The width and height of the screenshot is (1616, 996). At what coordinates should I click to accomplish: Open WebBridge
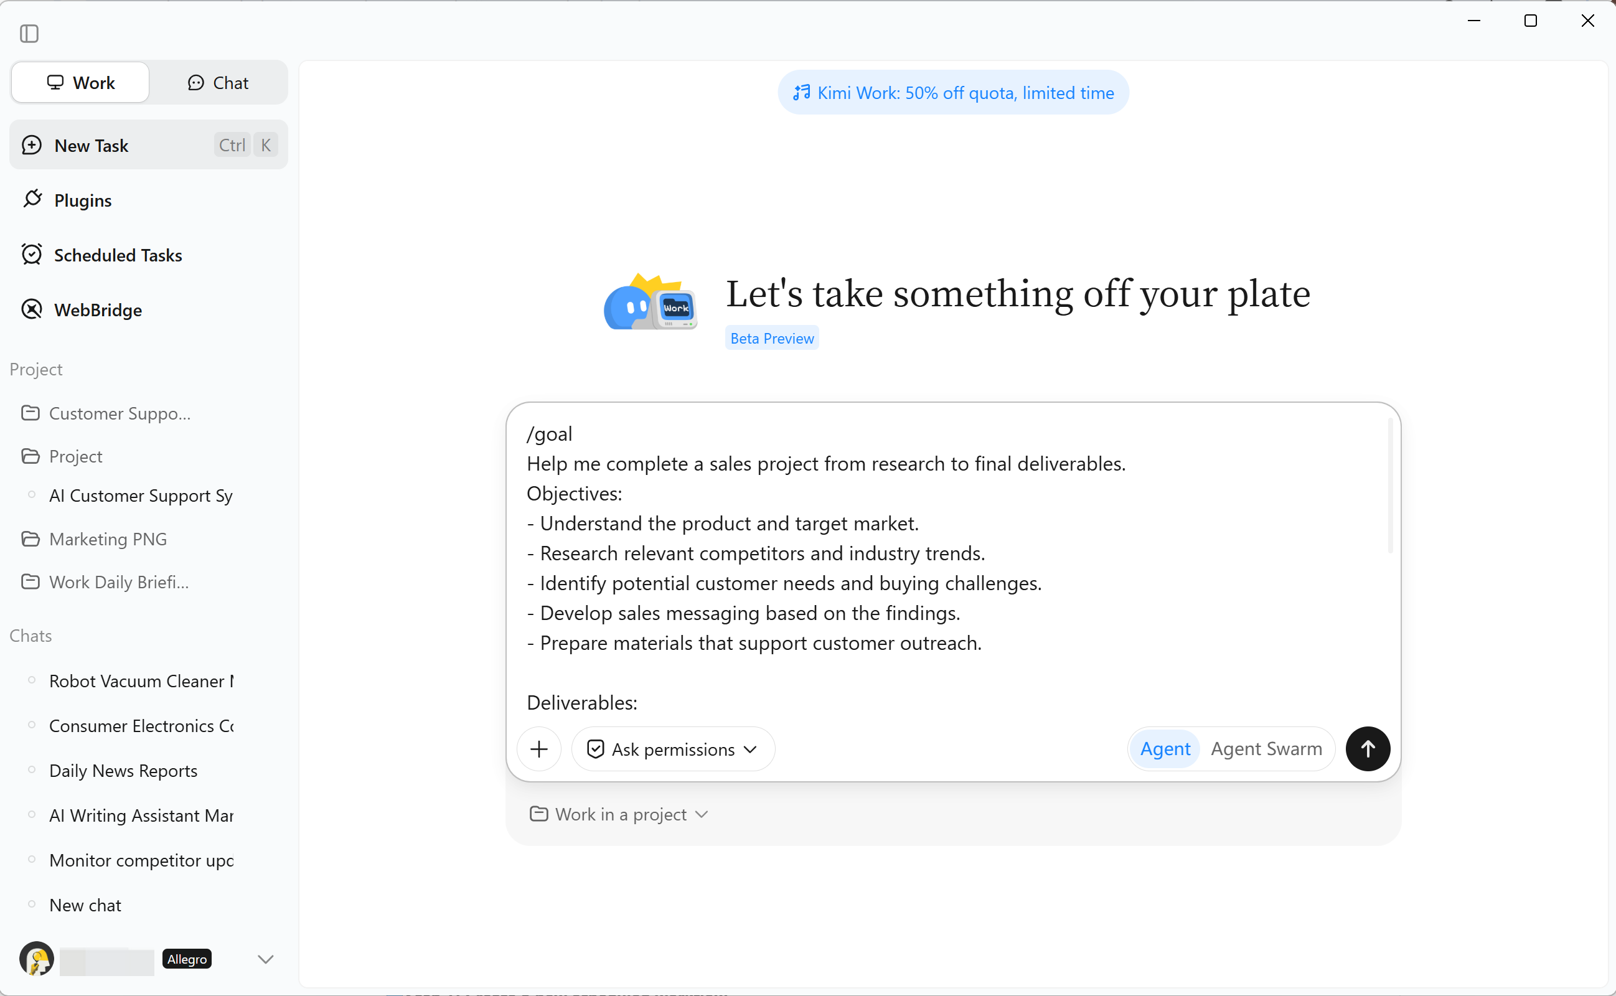[149, 309]
